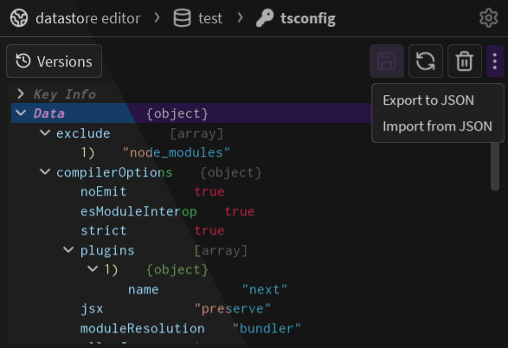Select the compilerOptions key
Viewport: 508px width, 348px height.
(114, 172)
